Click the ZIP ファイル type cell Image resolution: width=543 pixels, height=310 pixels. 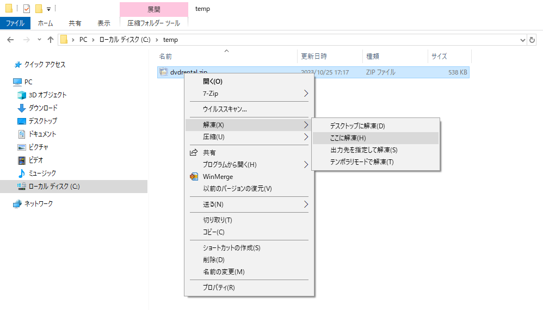pyautogui.click(x=380, y=72)
